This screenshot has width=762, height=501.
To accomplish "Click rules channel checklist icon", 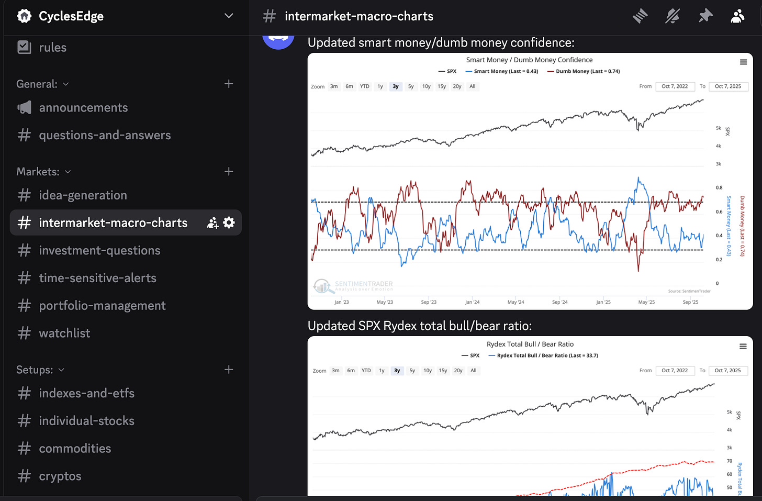I will click(x=24, y=47).
